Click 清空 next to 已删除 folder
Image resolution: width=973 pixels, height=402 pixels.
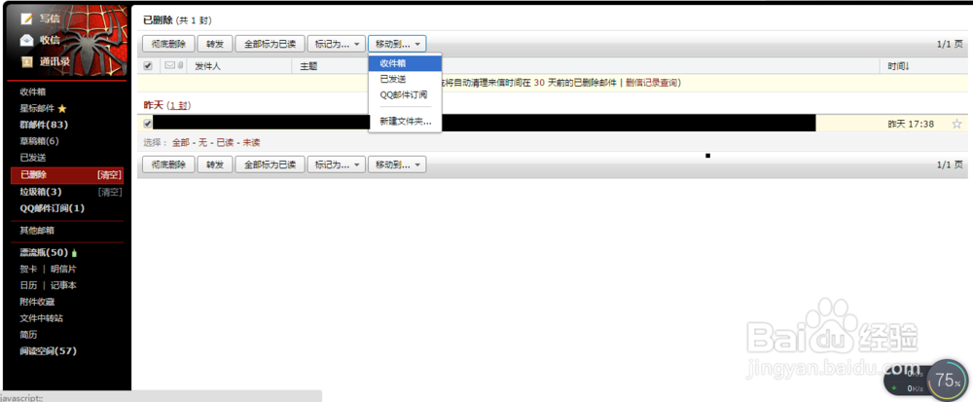(x=109, y=175)
